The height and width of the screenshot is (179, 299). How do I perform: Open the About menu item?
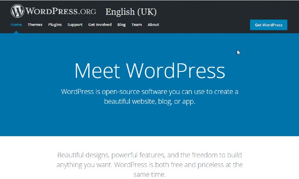[x=153, y=25]
